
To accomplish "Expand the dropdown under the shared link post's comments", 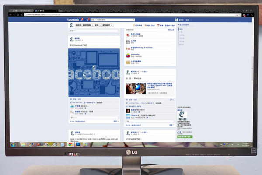I will pos(172,125).
